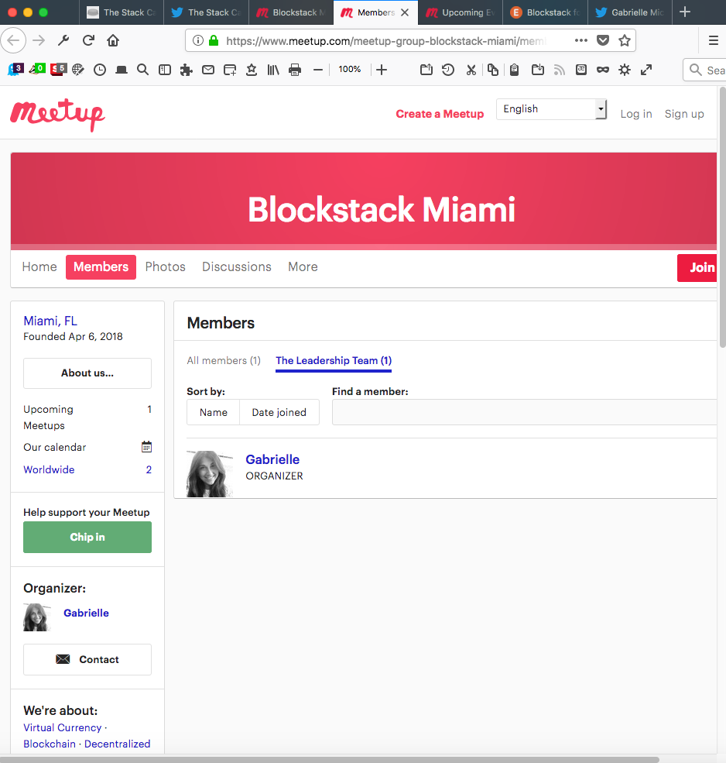The width and height of the screenshot is (726, 763).
Task: Show All members (1) list
Action: pos(224,360)
